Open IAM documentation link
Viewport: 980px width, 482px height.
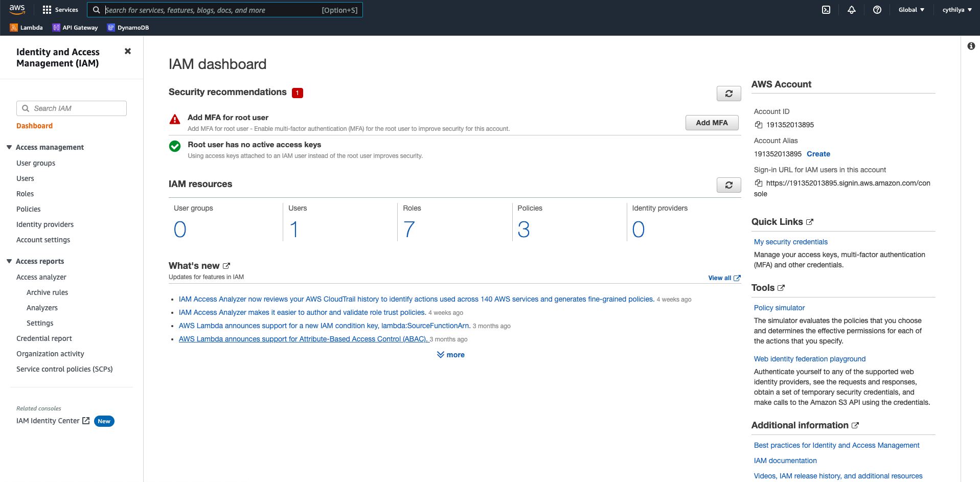coord(785,461)
